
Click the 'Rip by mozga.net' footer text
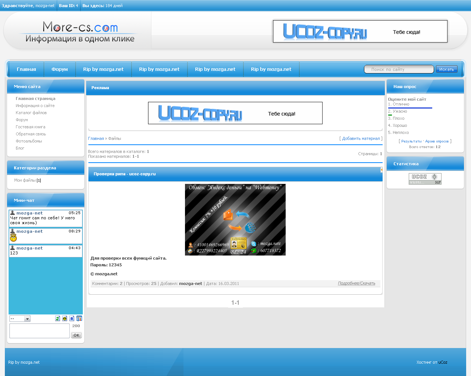[x=24, y=362]
